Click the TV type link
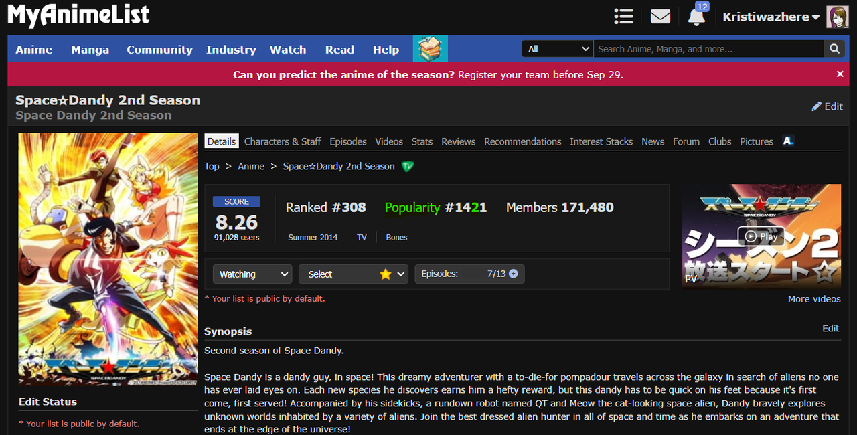The width and height of the screenshot is (857, 435). (362, 238)
